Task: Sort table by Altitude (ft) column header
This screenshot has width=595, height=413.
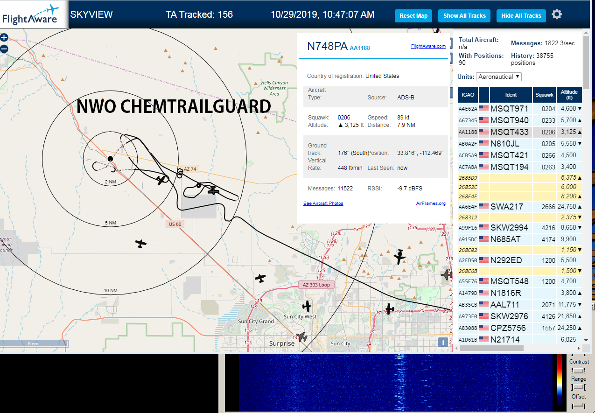Action: pos(569,95)
